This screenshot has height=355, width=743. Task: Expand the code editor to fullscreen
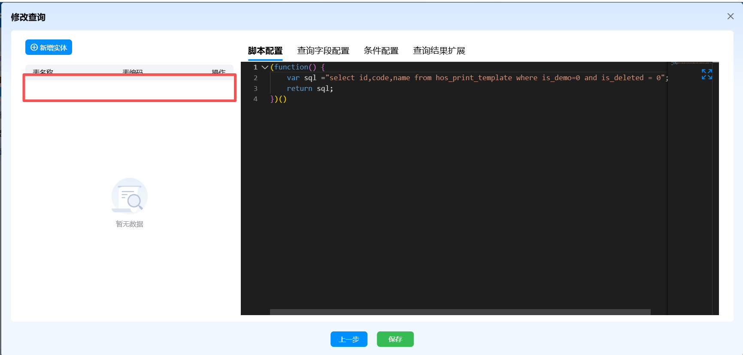pyautogui.click(x=707, y=74)
